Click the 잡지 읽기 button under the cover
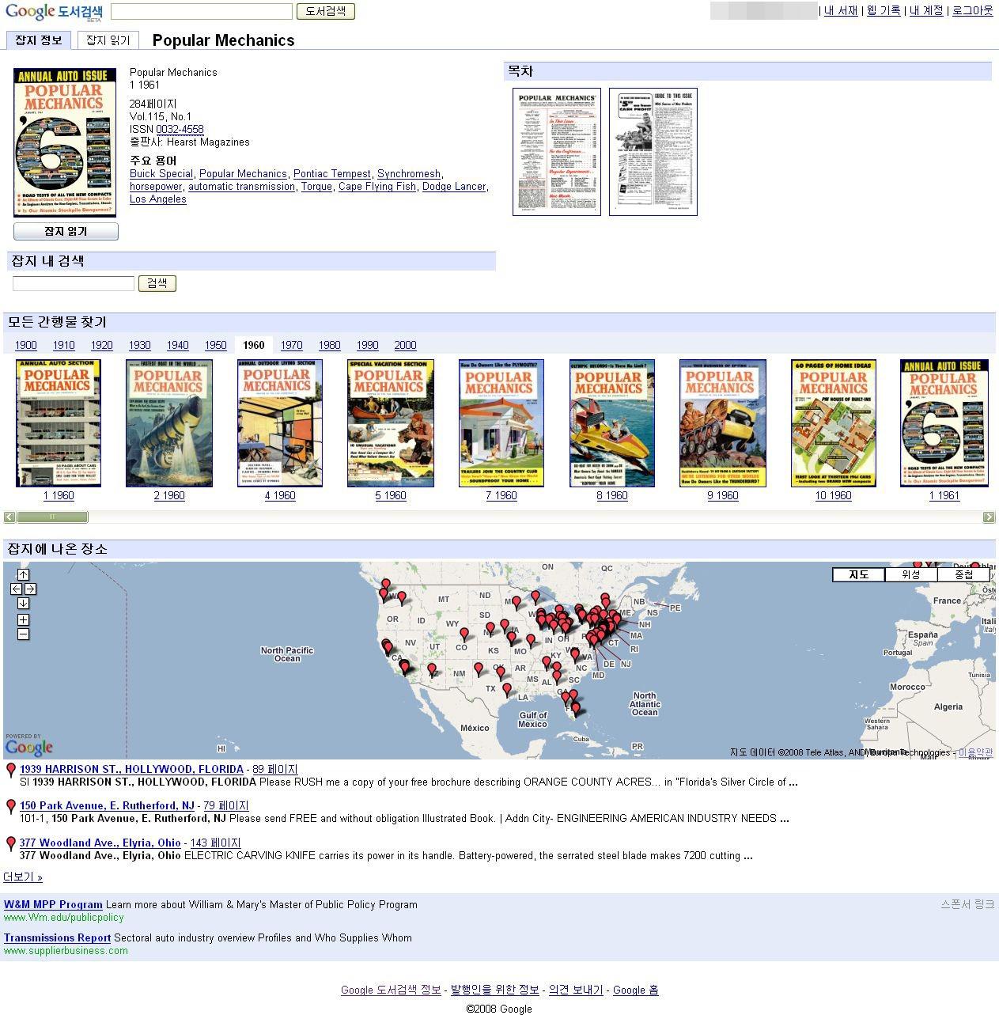This screenshot has height=1015, width=999. (x=66, y=231)
